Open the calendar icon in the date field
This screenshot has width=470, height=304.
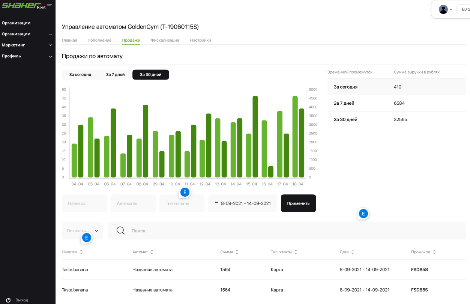point(216,203)
